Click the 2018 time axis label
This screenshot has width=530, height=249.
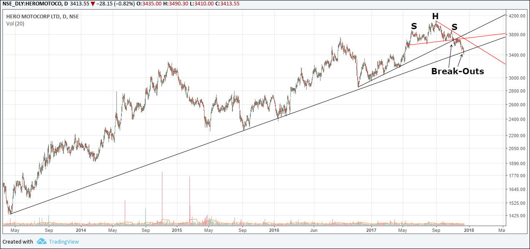[x=469, y=230]
